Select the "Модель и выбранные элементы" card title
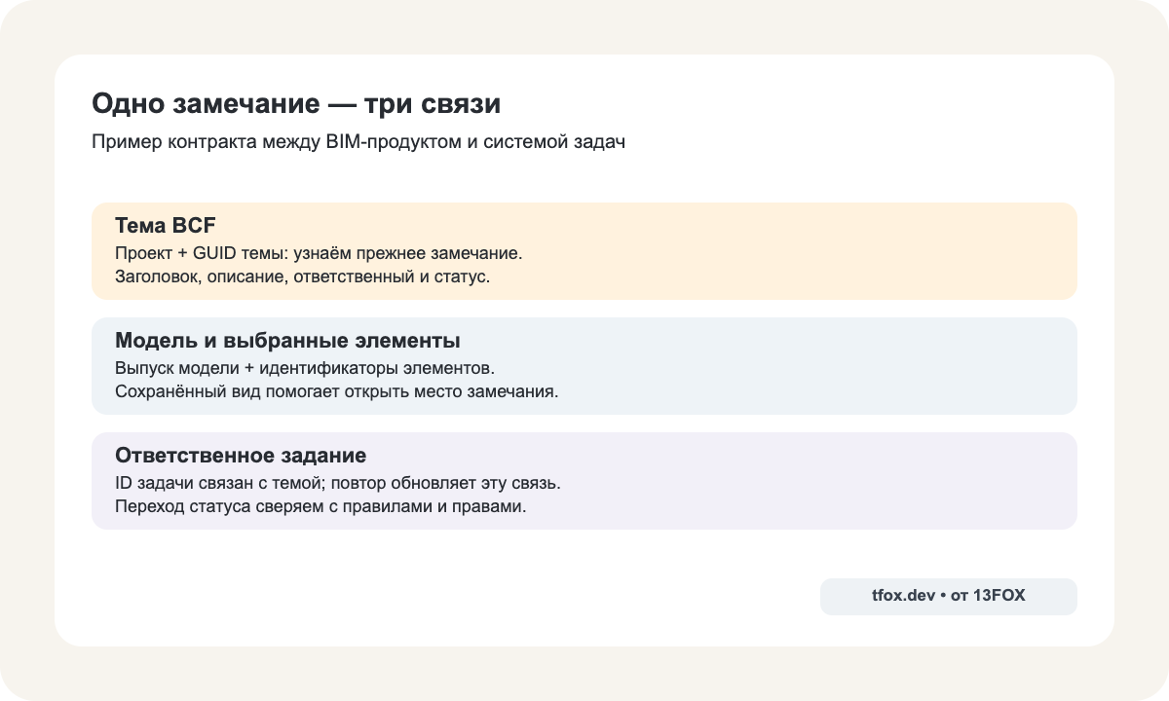Viewport: 1169px width, 701px height. [287, 342]
